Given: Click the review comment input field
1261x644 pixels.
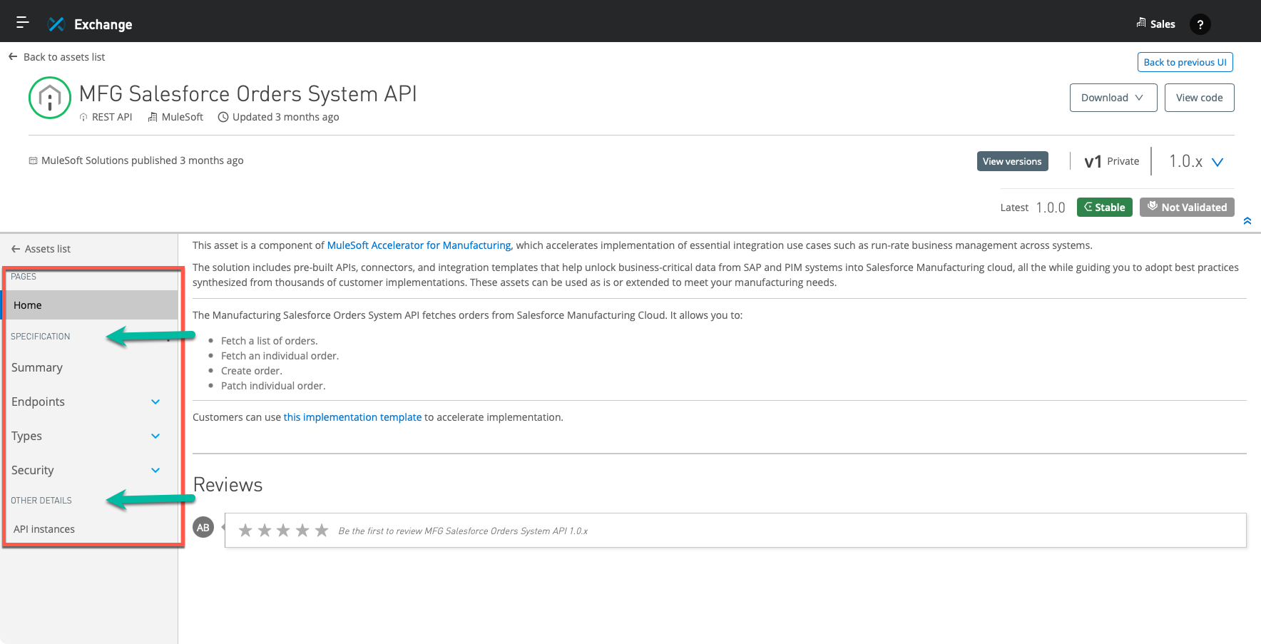Looking at the screenshot, I should (x=735, y=531).
